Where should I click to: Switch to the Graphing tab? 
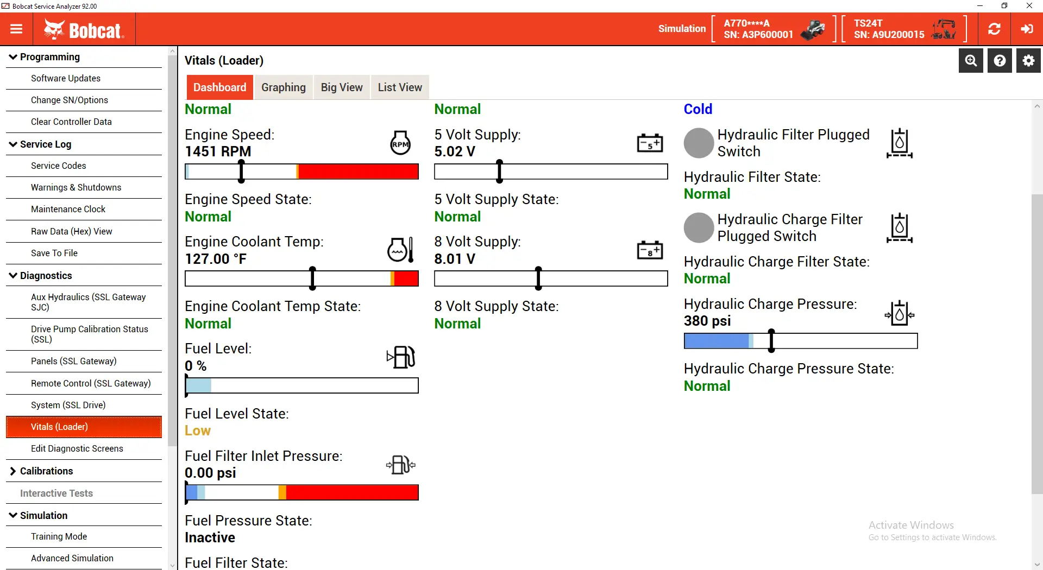(x=283, y=87)
